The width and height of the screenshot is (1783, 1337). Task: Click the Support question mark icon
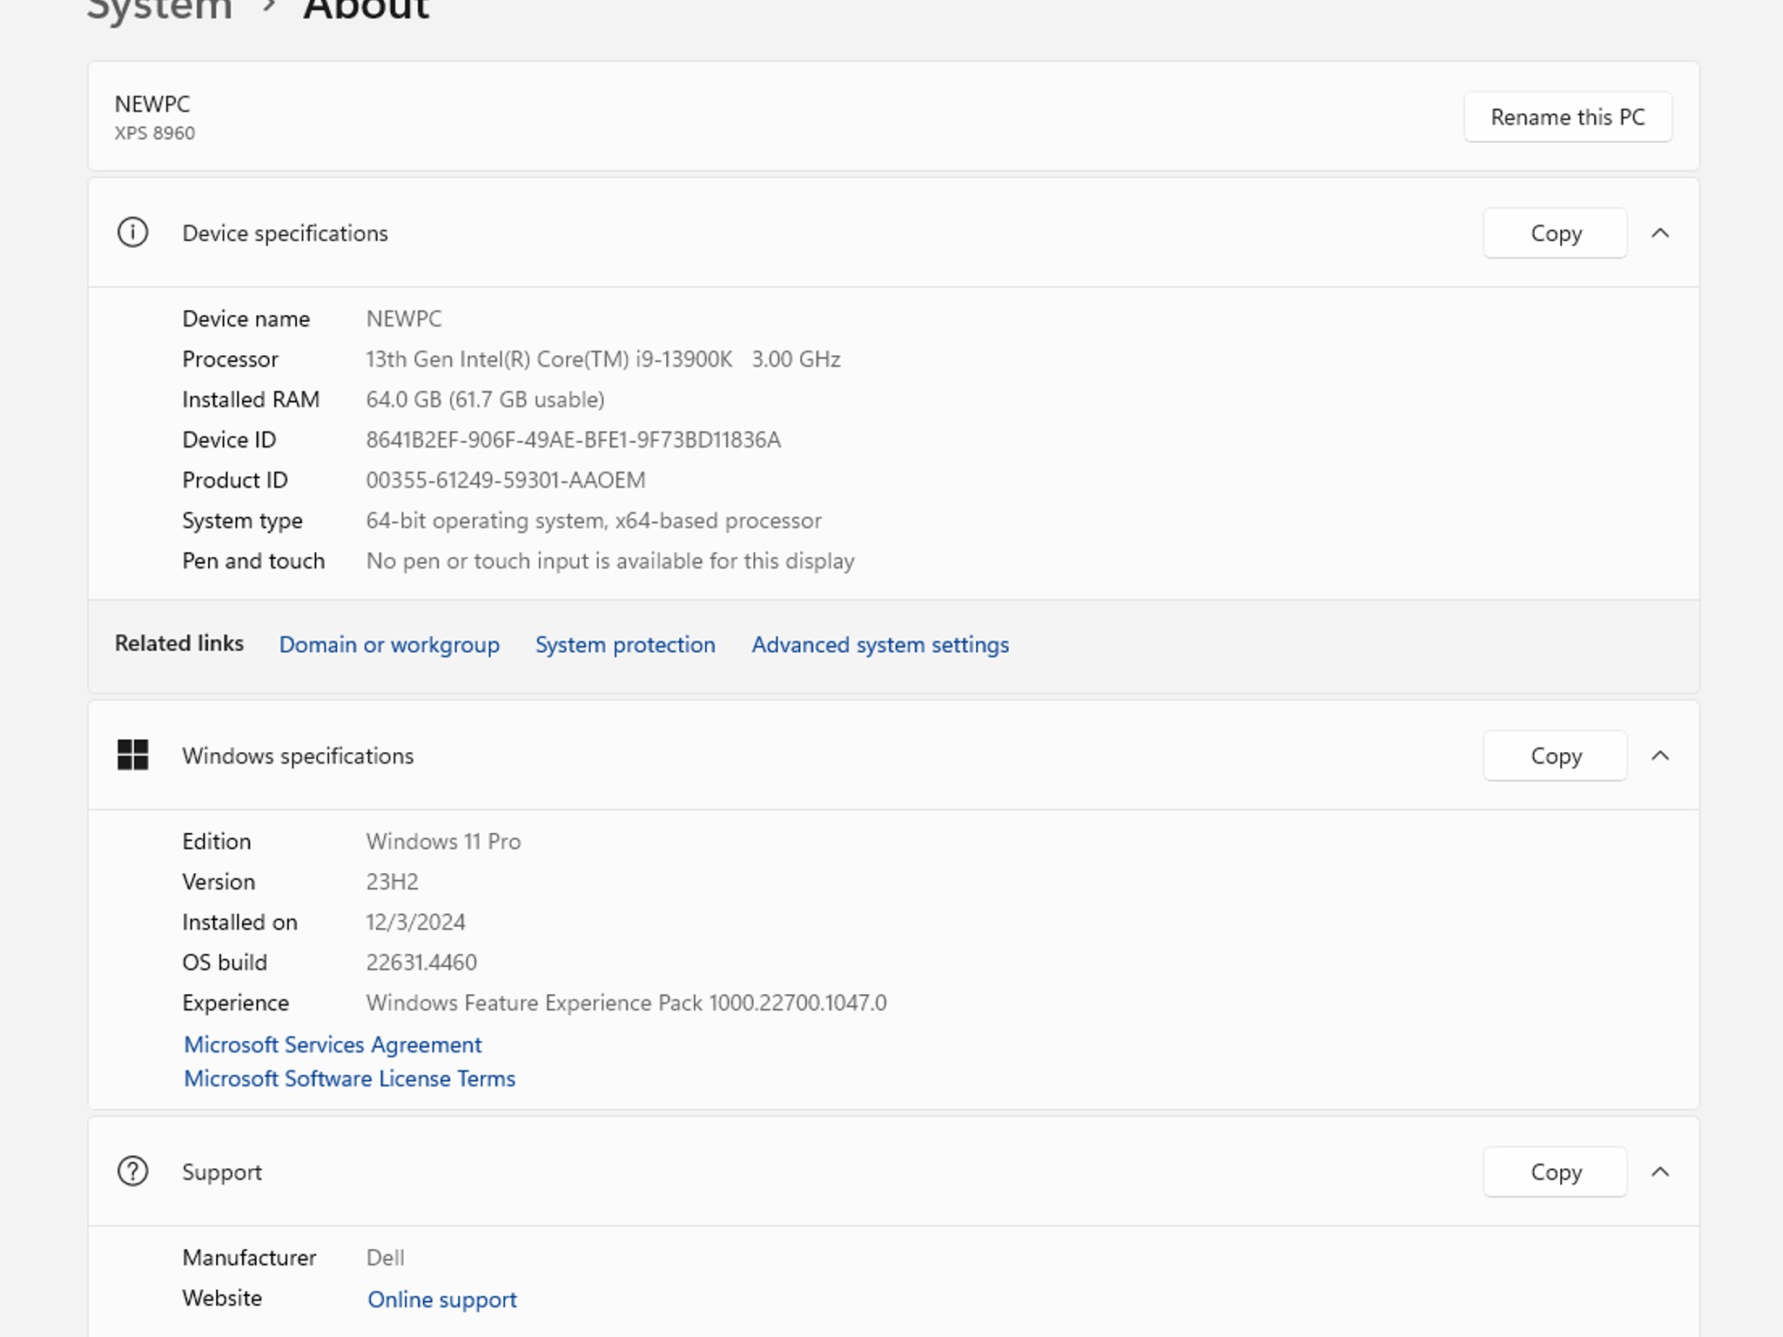click(x=132, y=1171)
